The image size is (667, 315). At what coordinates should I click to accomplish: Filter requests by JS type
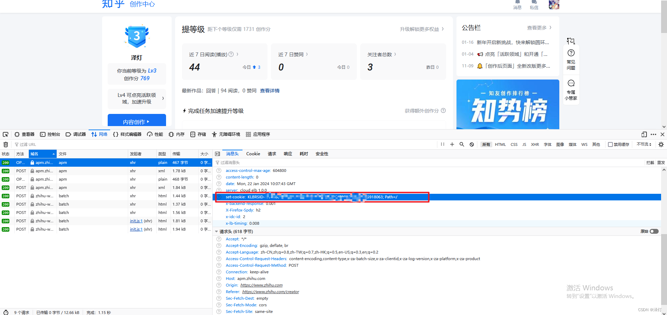(x=524, y=144)
